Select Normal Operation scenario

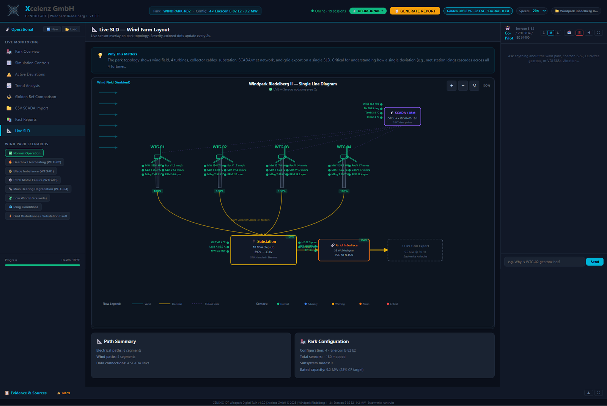coord(24,153)
